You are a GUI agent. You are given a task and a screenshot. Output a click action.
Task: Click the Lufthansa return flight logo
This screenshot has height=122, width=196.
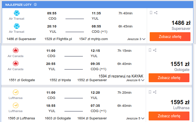(x=16, y=106)
